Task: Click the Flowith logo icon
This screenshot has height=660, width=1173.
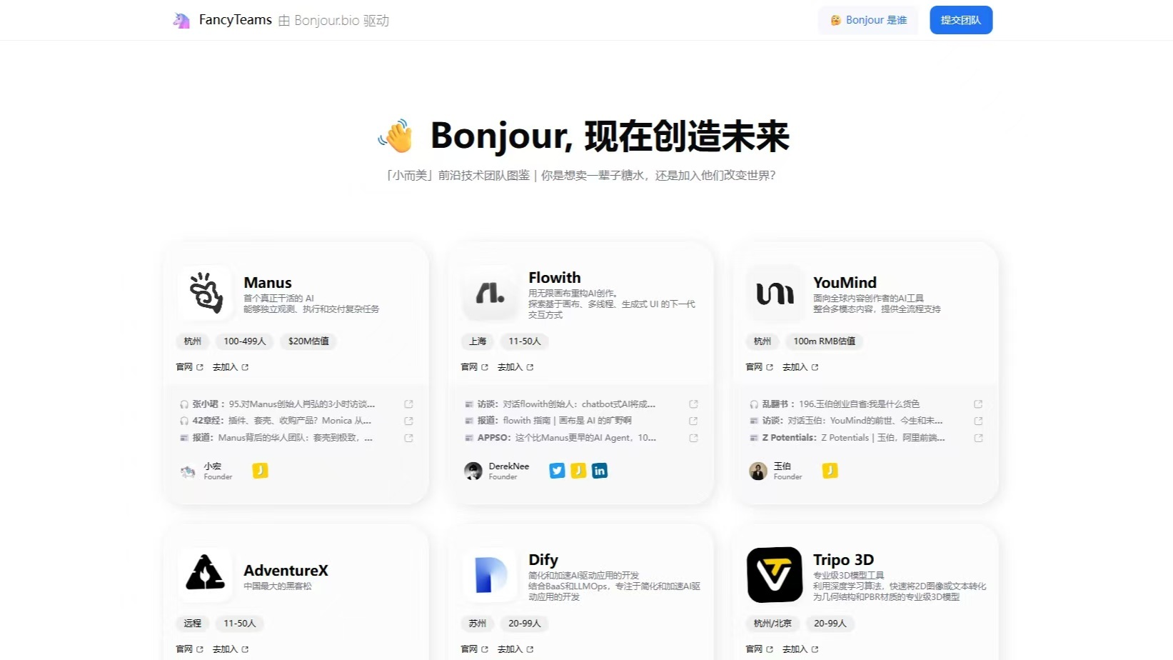Action: [490, 293]
